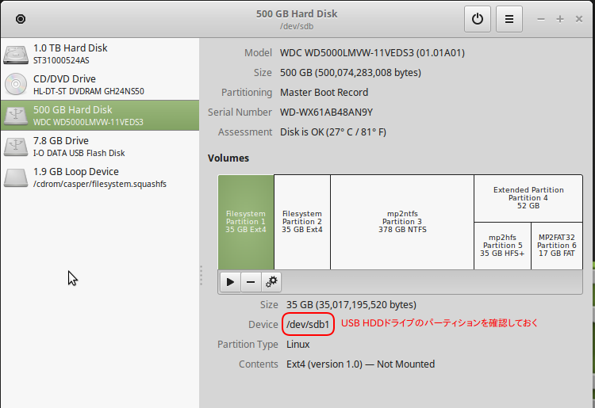
Task: Select the mp2hfs HFS+ Partition 5
Action: (x=502, y=246)
